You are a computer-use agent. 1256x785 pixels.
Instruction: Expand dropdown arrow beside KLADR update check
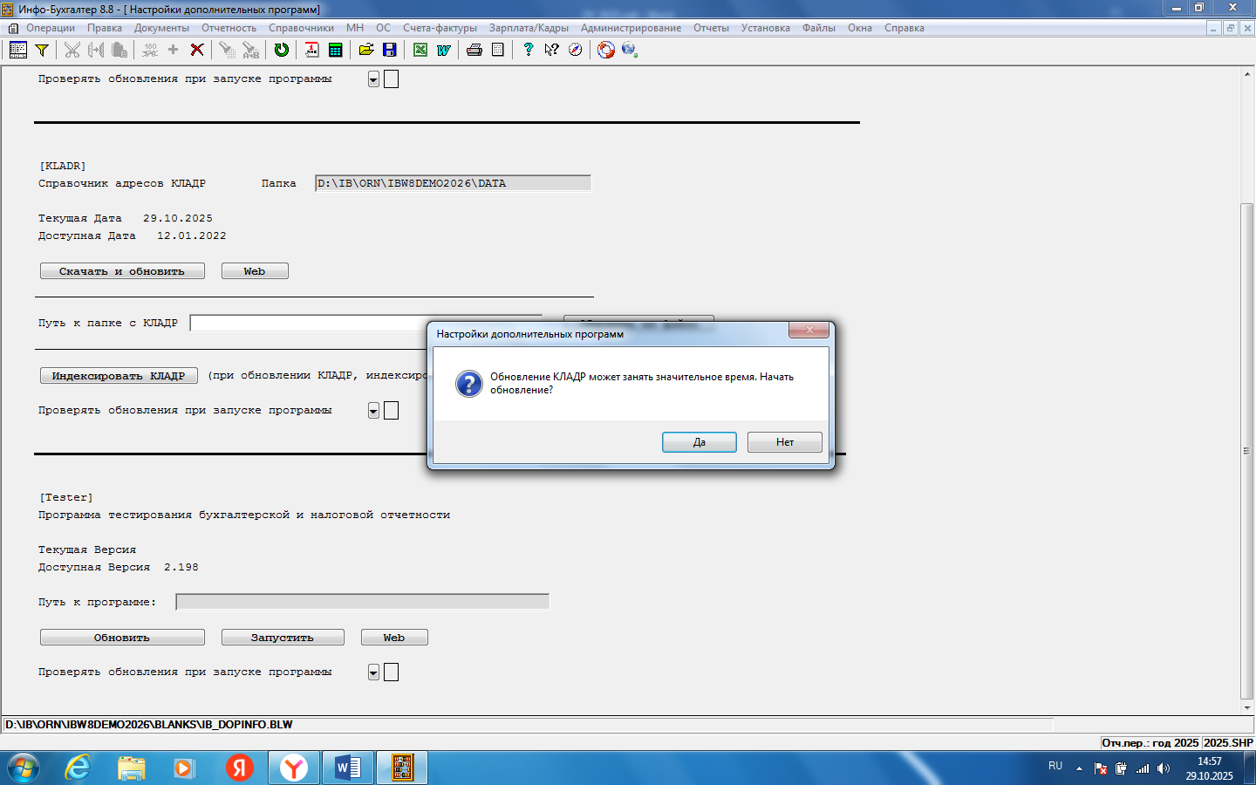click(x=373, y=411)
